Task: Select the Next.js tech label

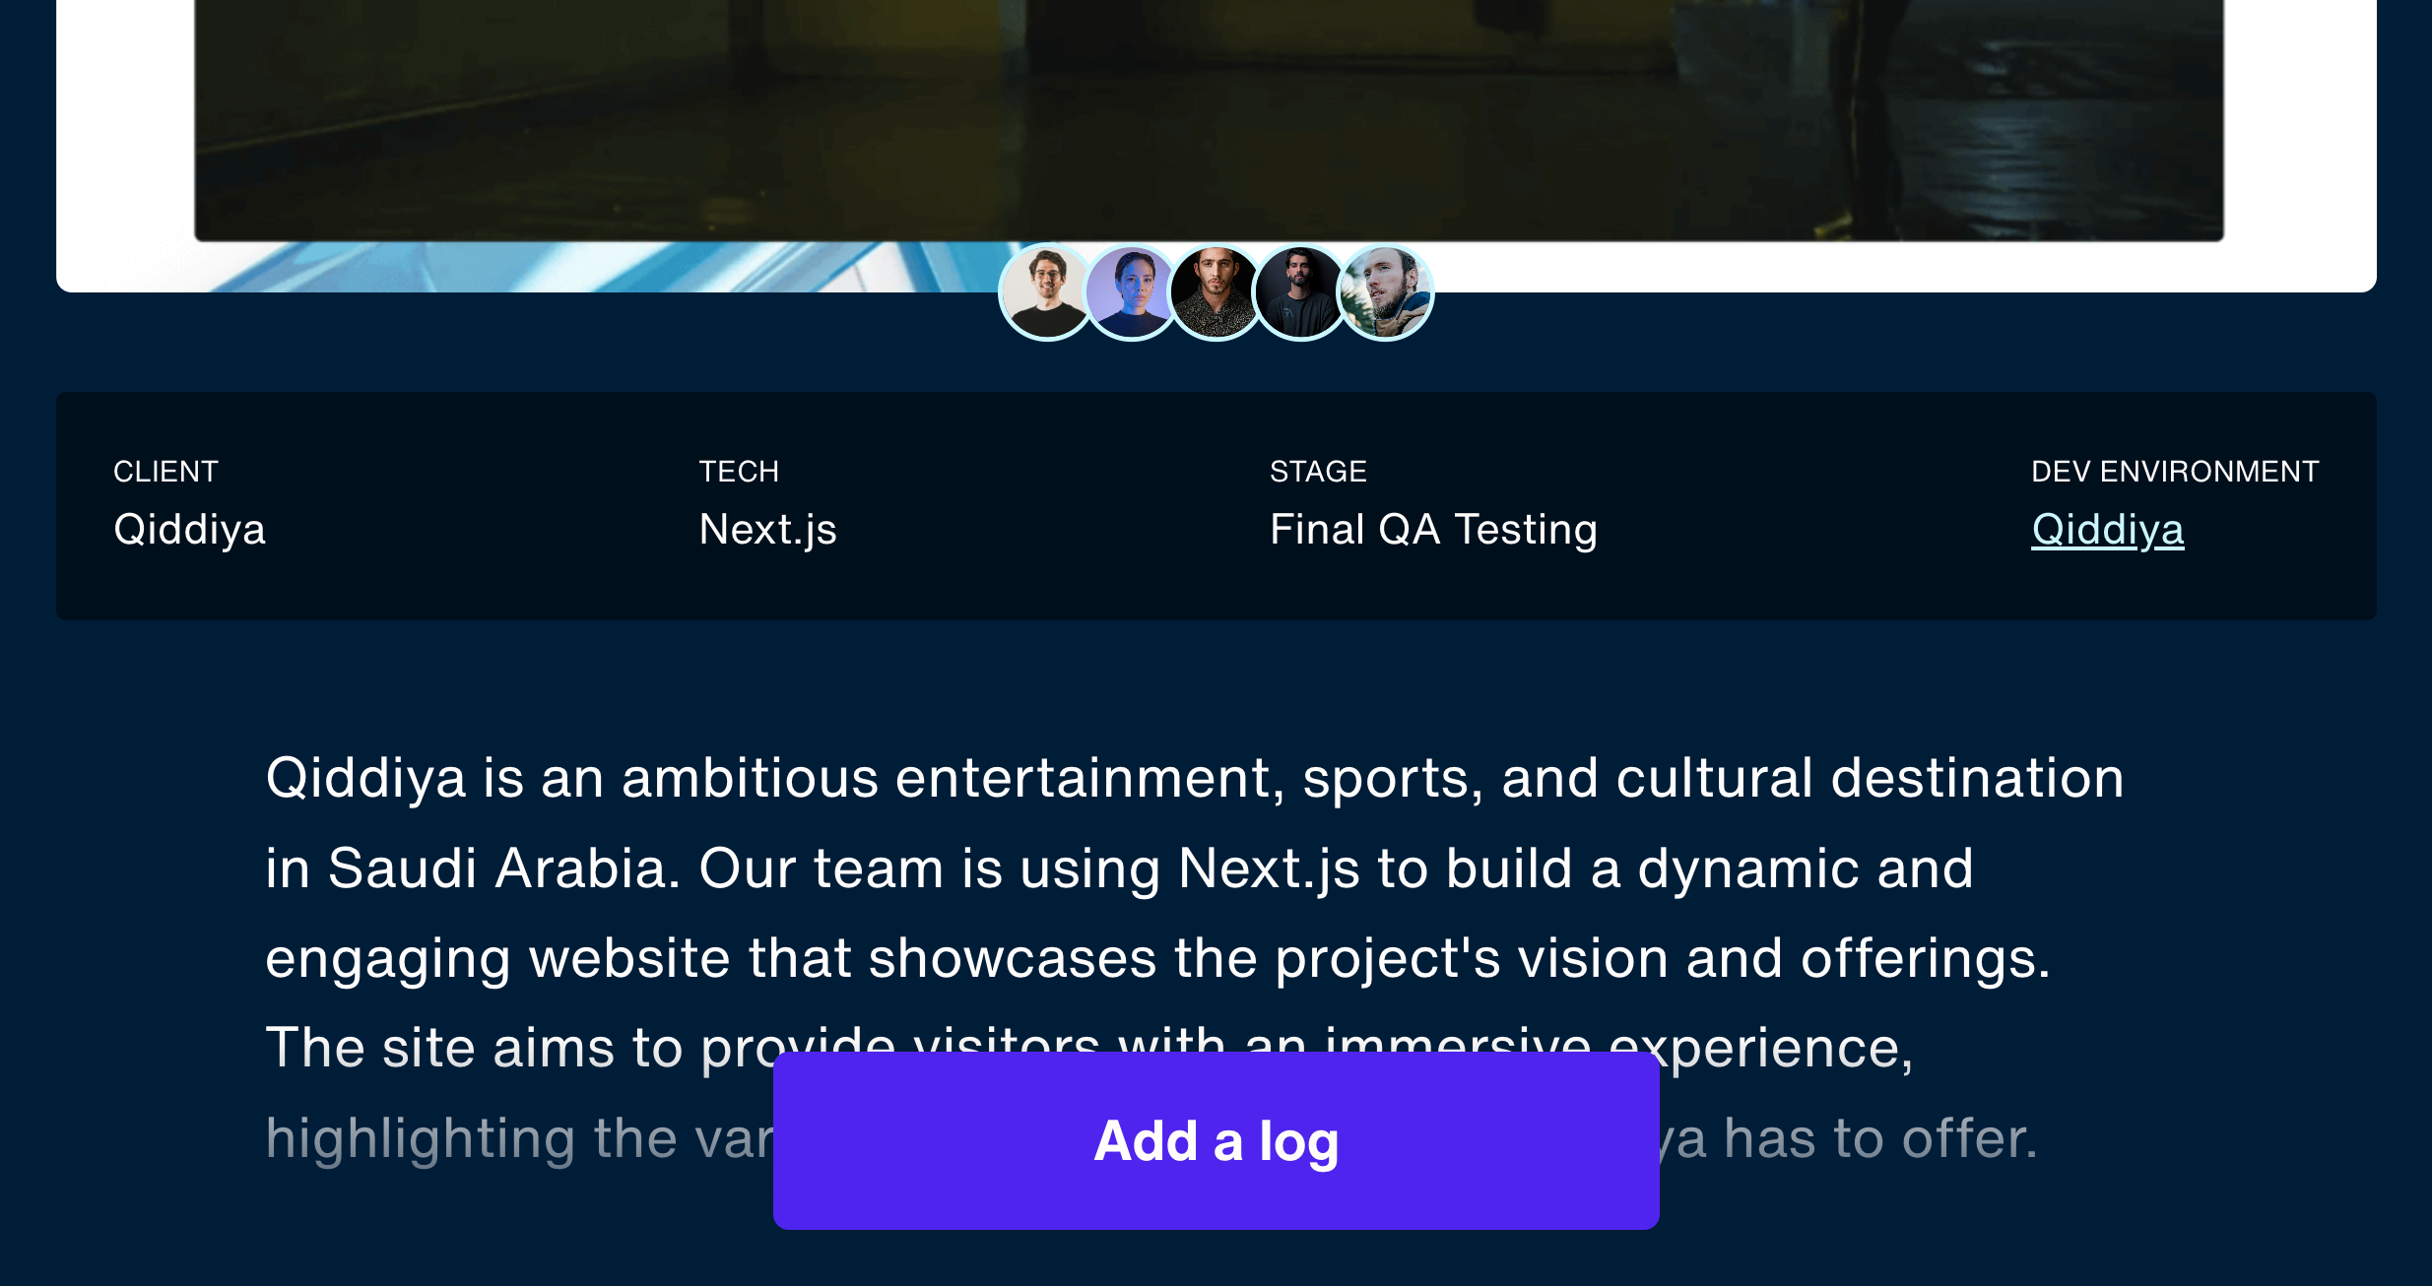Action: coord(767,529)
